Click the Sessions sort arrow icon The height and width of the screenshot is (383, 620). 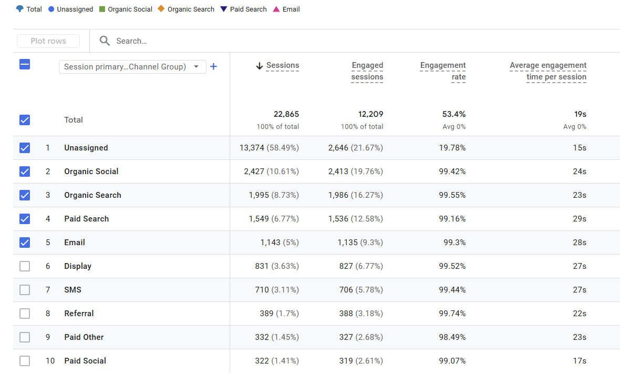pyautogui.click(x=260, y=66)
